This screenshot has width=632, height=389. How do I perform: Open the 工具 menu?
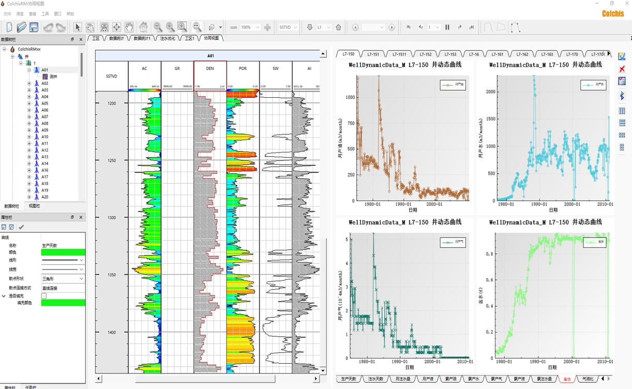click(x=45, y=14)
